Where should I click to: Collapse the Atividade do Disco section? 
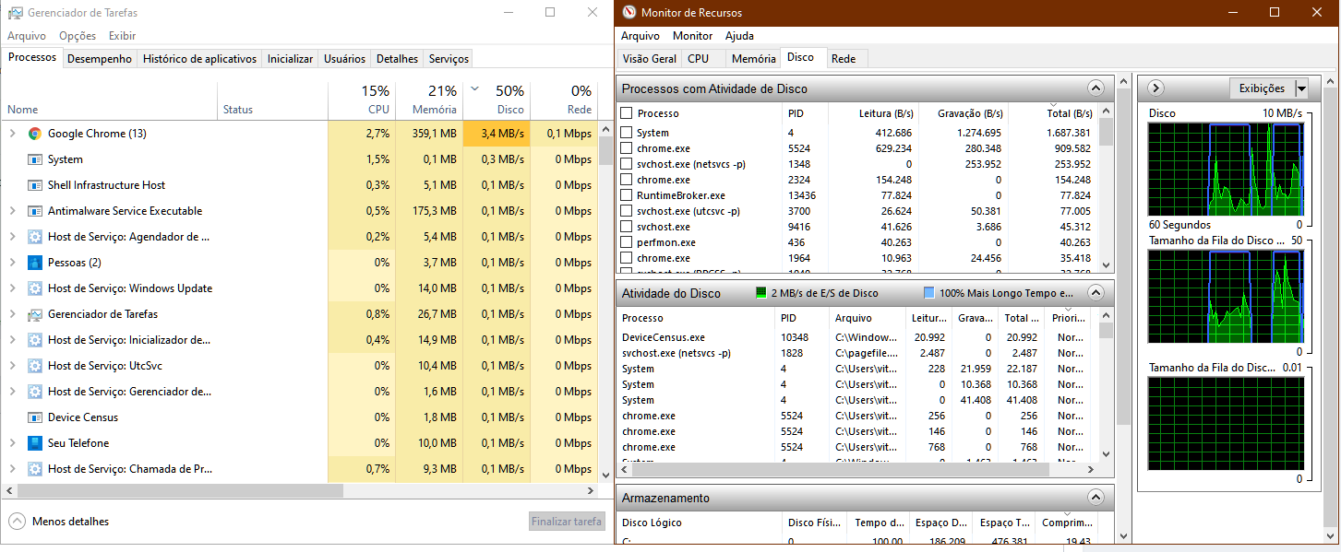click(1096, 293)
